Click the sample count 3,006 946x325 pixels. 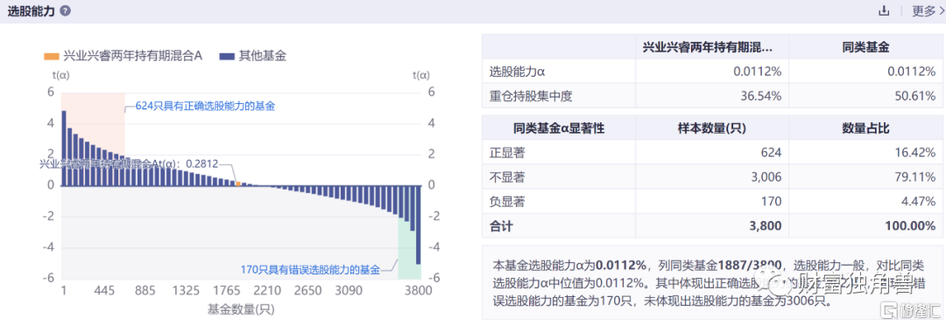(x=766, y=177)
